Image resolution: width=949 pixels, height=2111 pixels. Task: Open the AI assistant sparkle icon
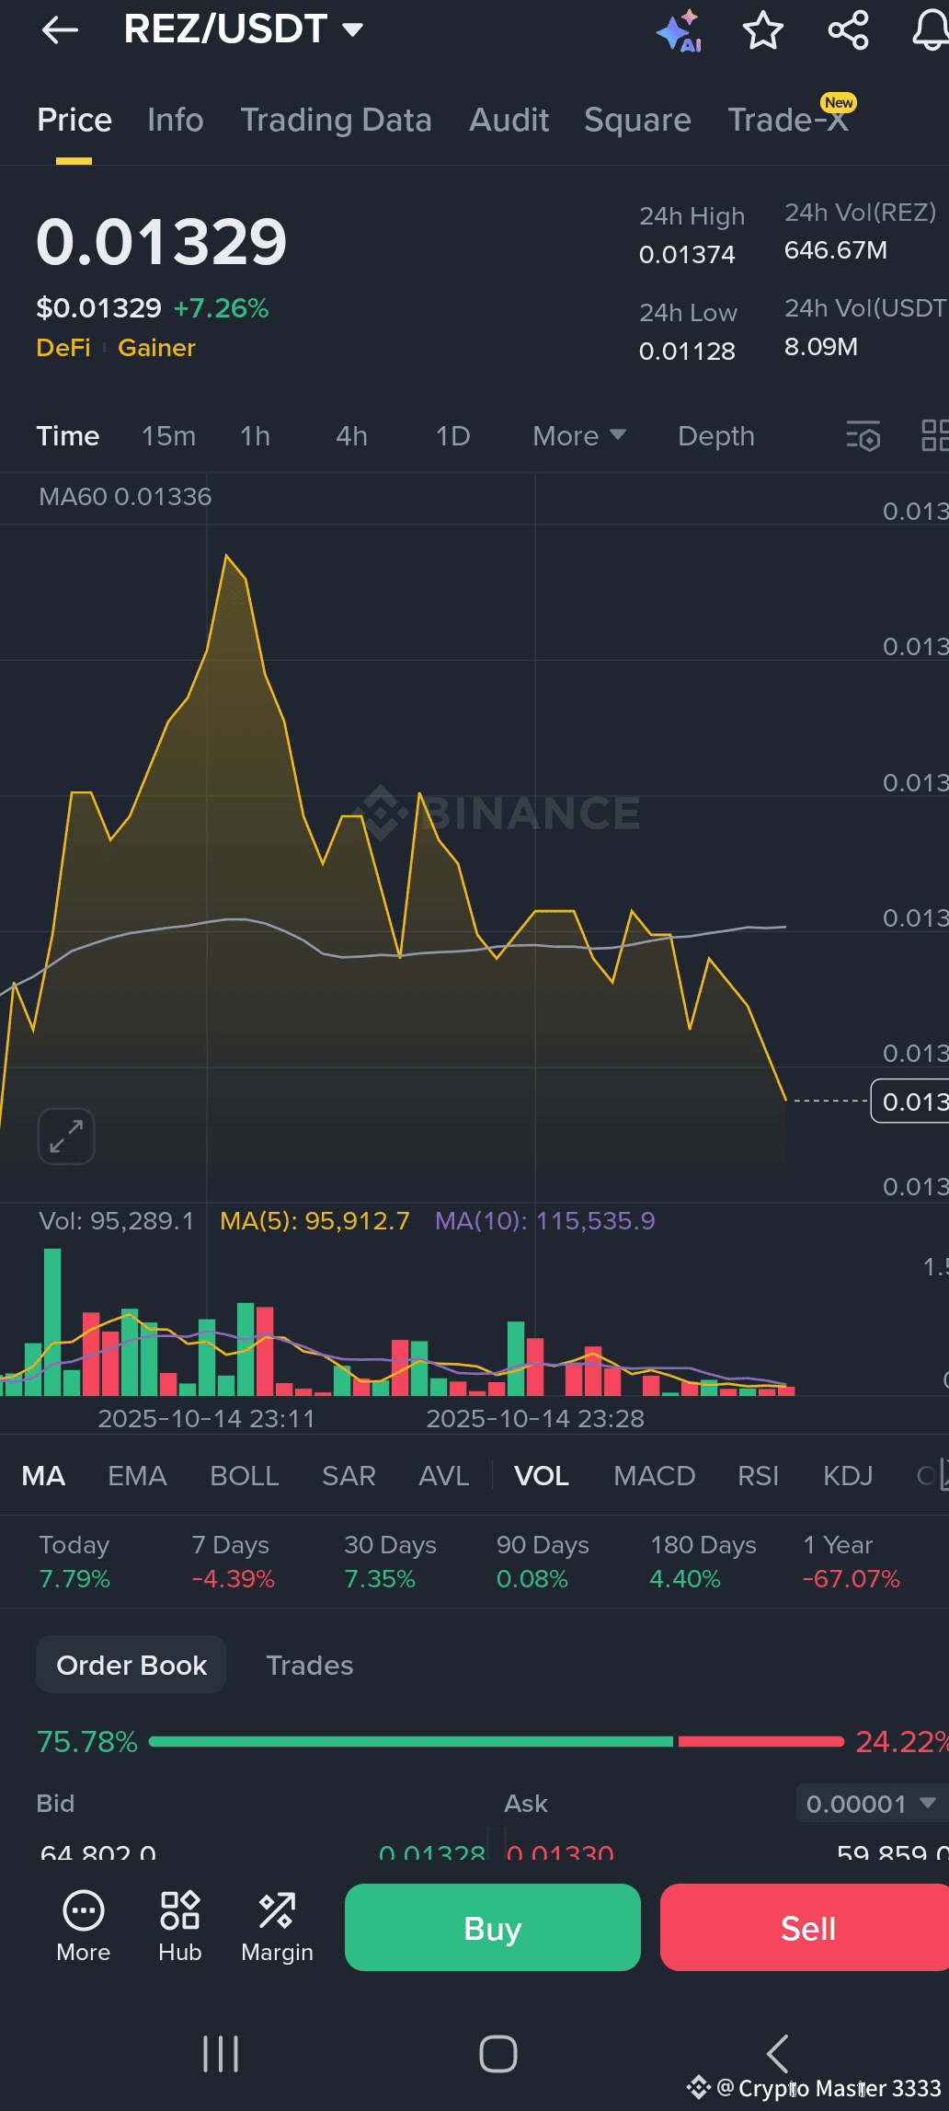[x=679, y=31]
